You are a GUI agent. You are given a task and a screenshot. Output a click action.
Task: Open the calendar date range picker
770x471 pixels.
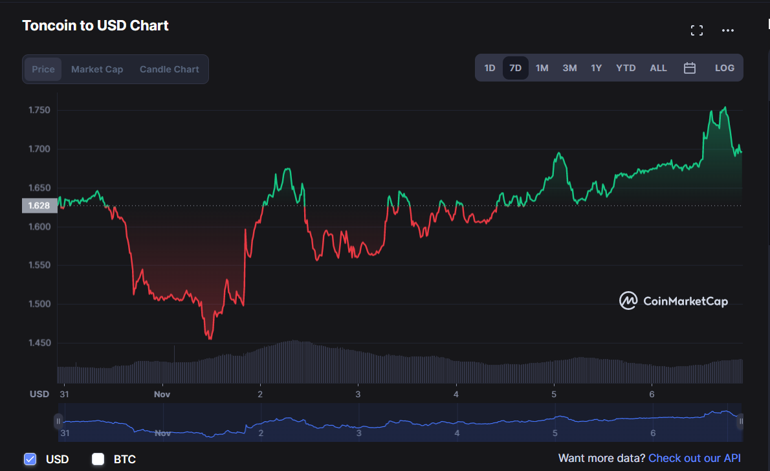(690, 68)
